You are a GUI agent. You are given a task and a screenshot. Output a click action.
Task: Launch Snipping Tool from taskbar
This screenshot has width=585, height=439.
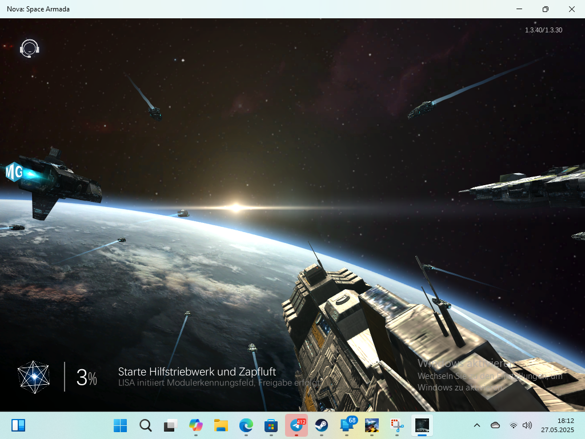coord(397,425)
